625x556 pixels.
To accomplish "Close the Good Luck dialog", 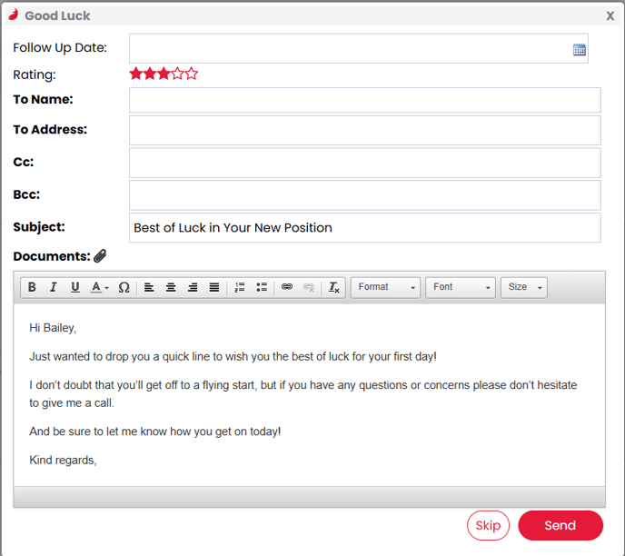I will click(610, 15).
